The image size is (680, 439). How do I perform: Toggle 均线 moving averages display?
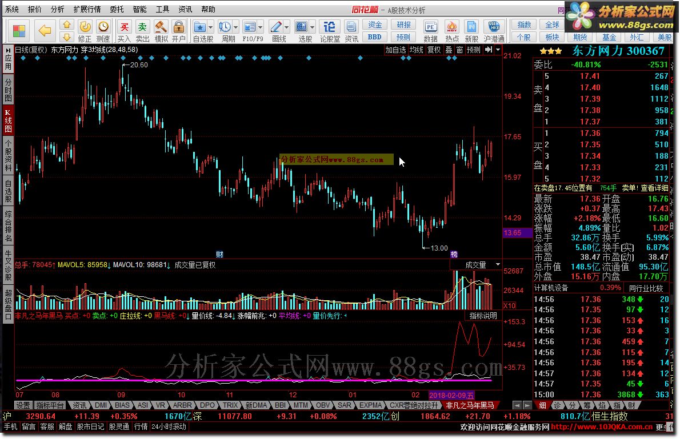tap(417, 50)
